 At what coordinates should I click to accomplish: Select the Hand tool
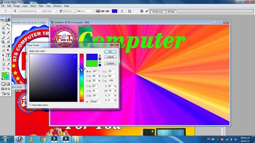(4, 69)
